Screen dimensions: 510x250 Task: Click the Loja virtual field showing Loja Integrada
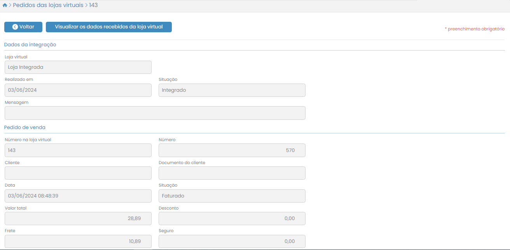click(x=78, y=67)
